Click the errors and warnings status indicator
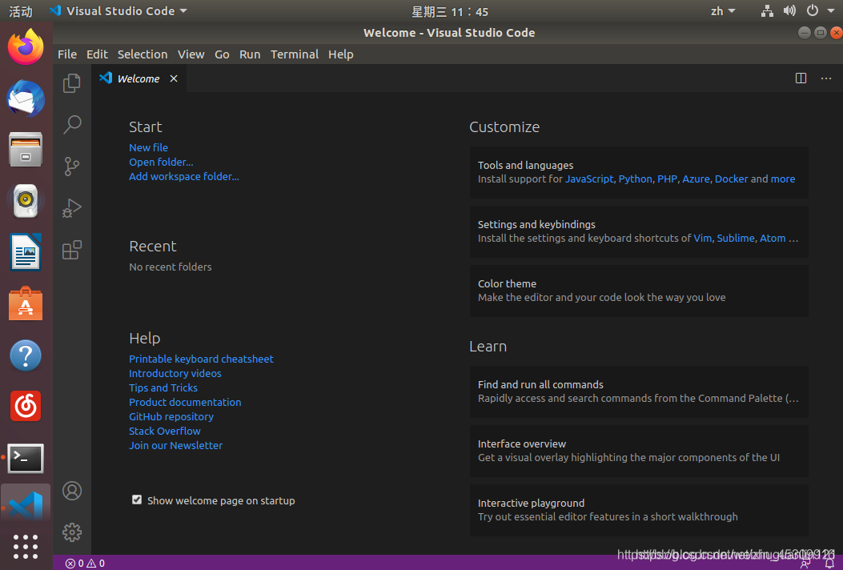843x570 pixels. [85, 563]
